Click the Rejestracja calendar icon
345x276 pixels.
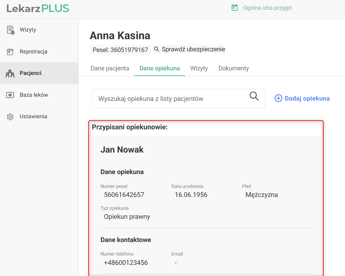(x=10, y=52)
